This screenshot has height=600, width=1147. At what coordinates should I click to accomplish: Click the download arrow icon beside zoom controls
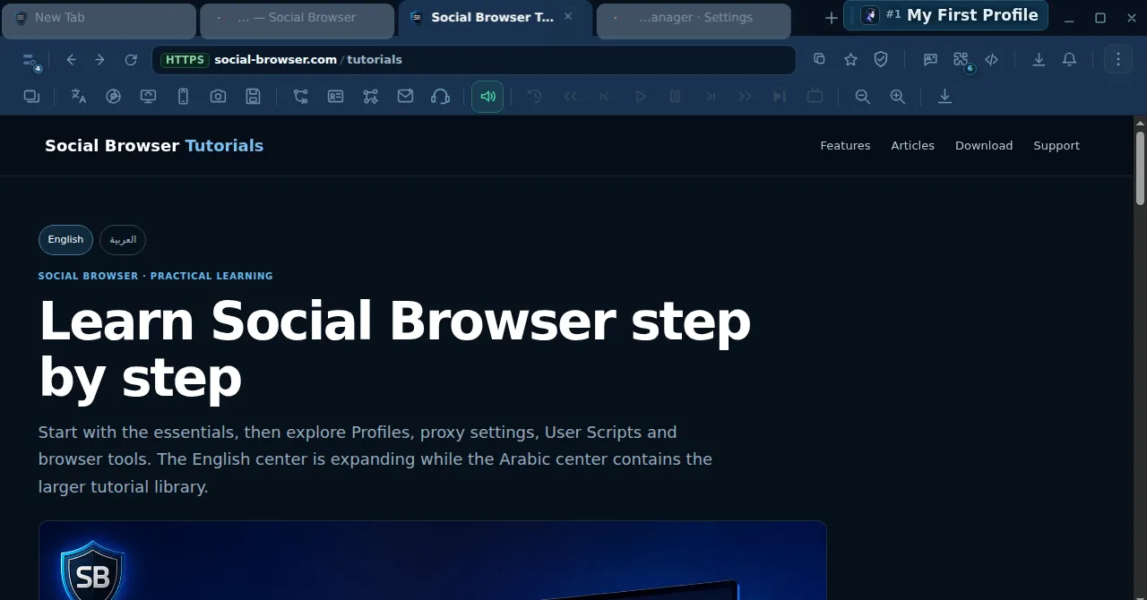(x=944, y=97)
